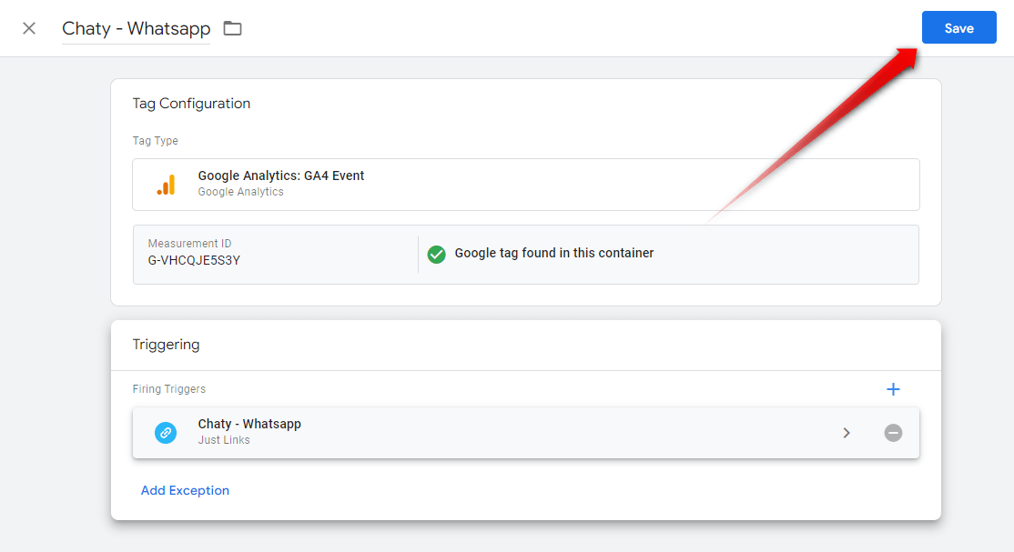The width and height of the screenshot is (1014, 552).
Task: Click the Triggering section heading
Action: (x=167, y=345)
